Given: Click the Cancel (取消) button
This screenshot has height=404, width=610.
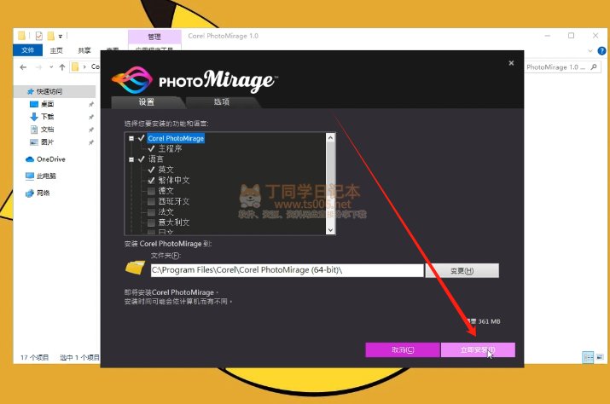Looking at the screenshot, I should [x=403, y=350].
